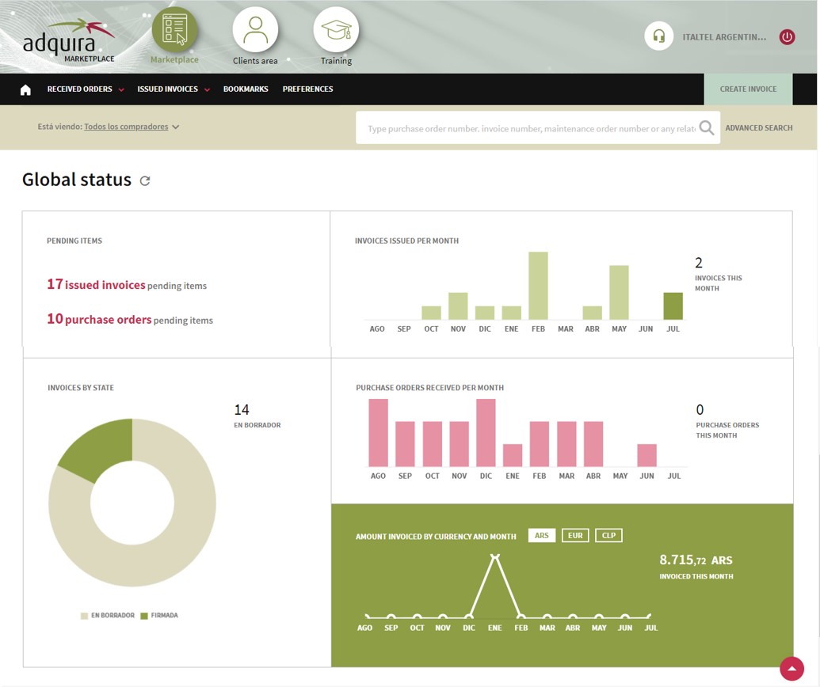Open the Preferences menu item

[x=307, y=89]
